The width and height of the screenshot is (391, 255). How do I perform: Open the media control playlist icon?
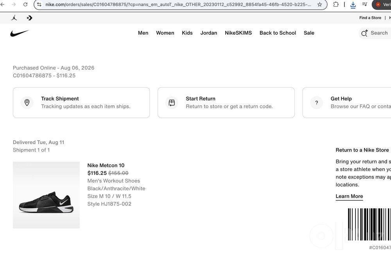tap(364, 4)
